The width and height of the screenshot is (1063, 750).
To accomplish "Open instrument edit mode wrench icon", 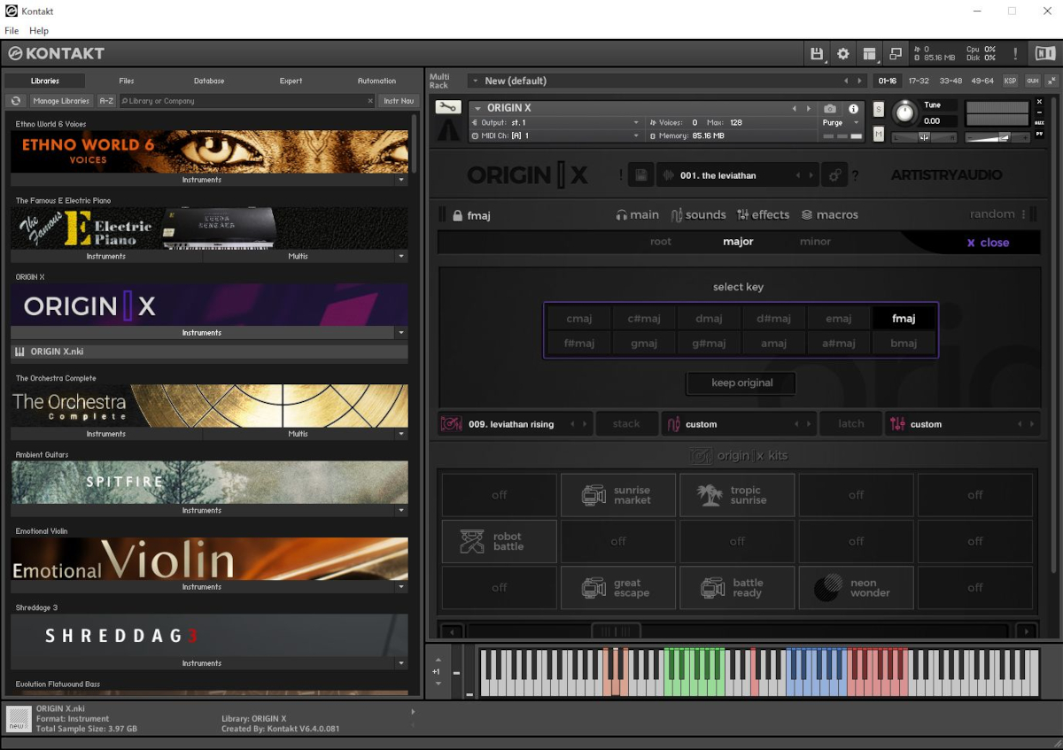I will (448, 108).
